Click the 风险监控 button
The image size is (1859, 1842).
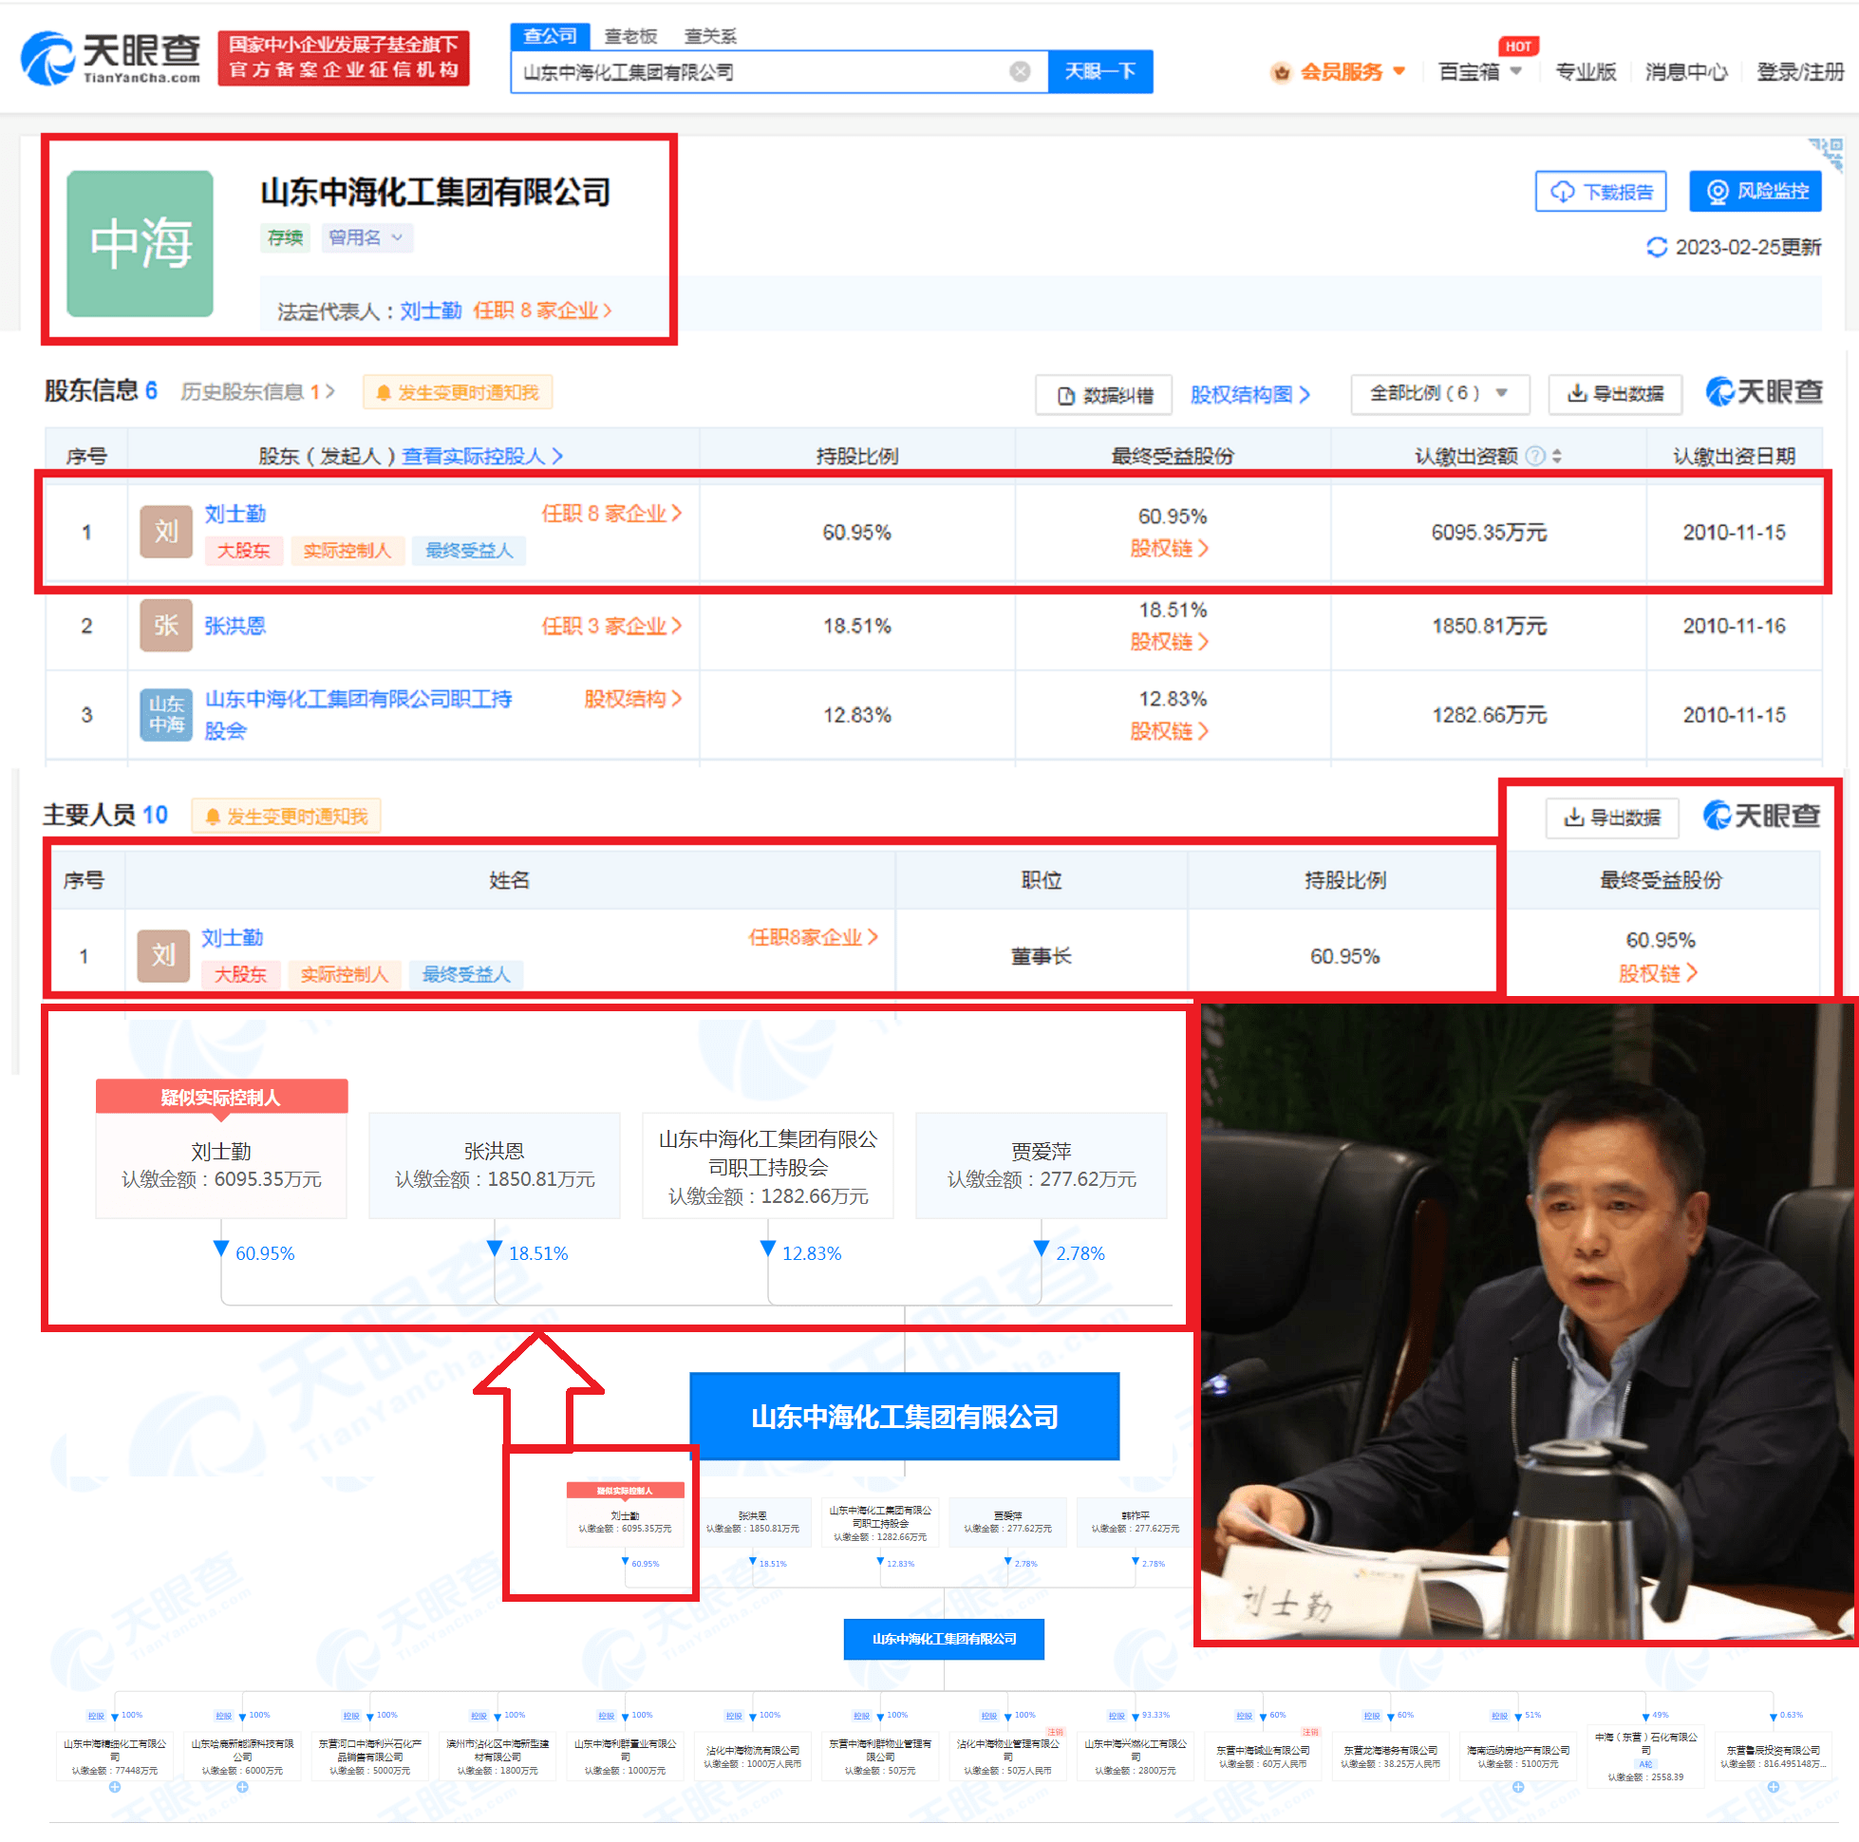click(x=1756, y=192)
